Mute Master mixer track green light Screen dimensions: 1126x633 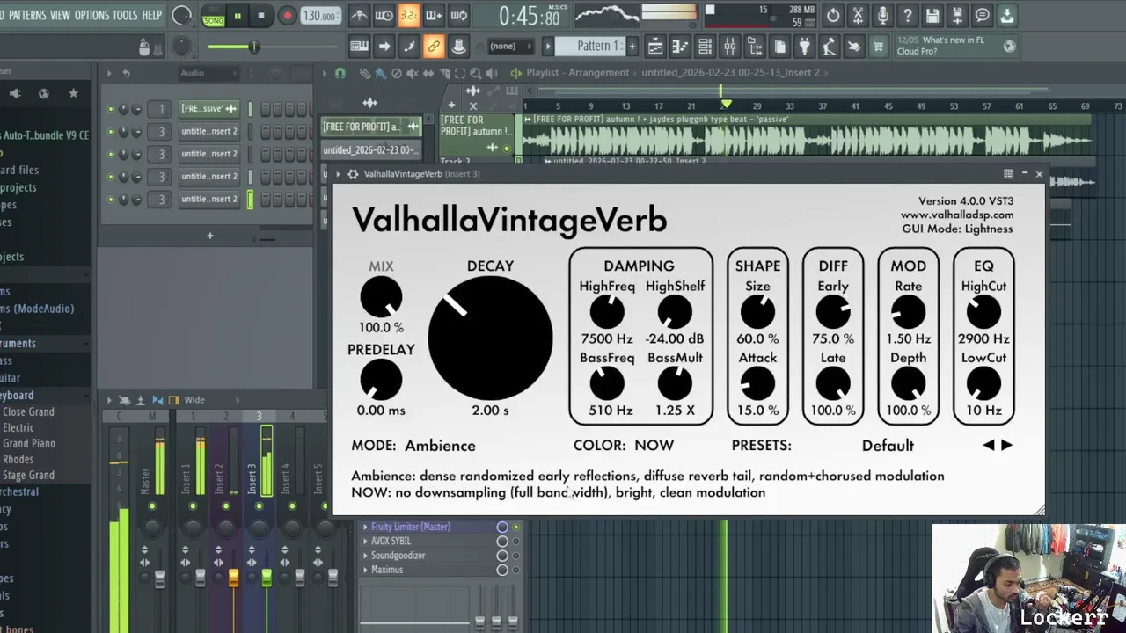[x=152, y=506]
